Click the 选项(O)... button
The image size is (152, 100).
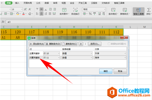(x=95, y=44)
